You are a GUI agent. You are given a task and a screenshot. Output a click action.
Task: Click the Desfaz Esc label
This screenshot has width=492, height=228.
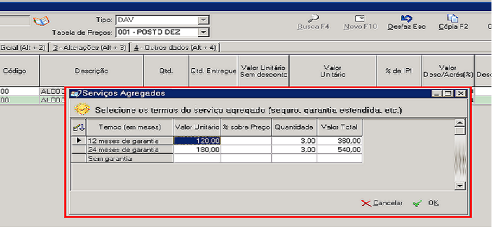pyautogui.click(x=407, y=27)
